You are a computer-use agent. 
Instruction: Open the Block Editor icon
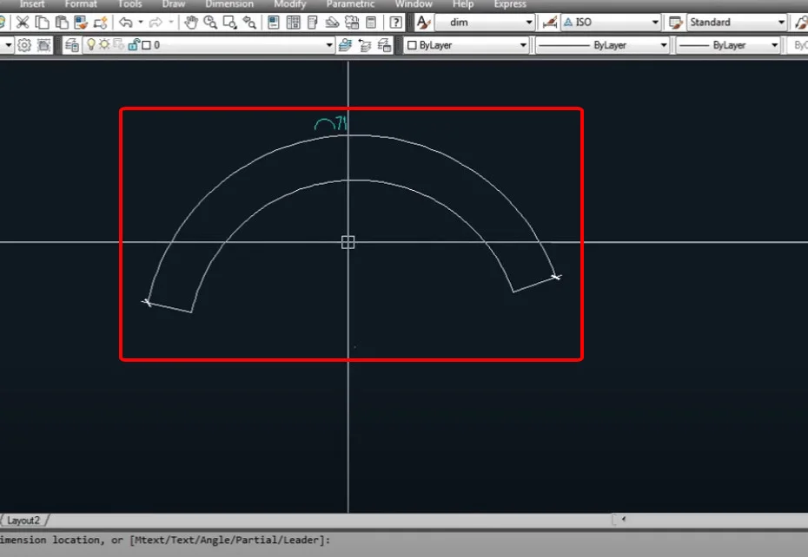click(101, 23)
